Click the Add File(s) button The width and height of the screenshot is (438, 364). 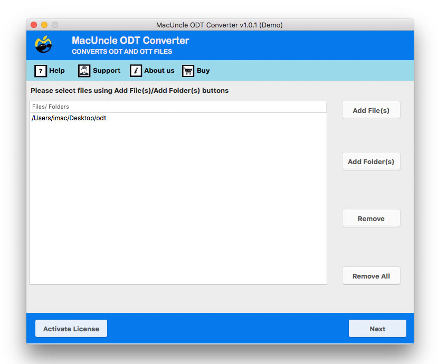click(x=371, y=110)
